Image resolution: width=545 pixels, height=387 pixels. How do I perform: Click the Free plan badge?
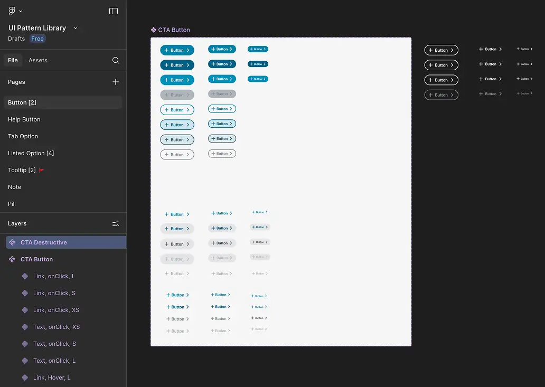(37, 39)
